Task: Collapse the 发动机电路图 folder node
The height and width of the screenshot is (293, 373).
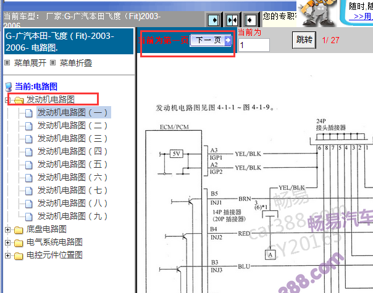Action: [7, 100]
